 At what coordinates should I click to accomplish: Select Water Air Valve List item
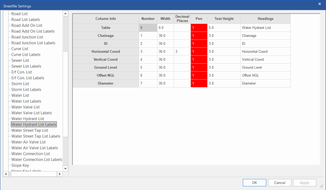29,142
